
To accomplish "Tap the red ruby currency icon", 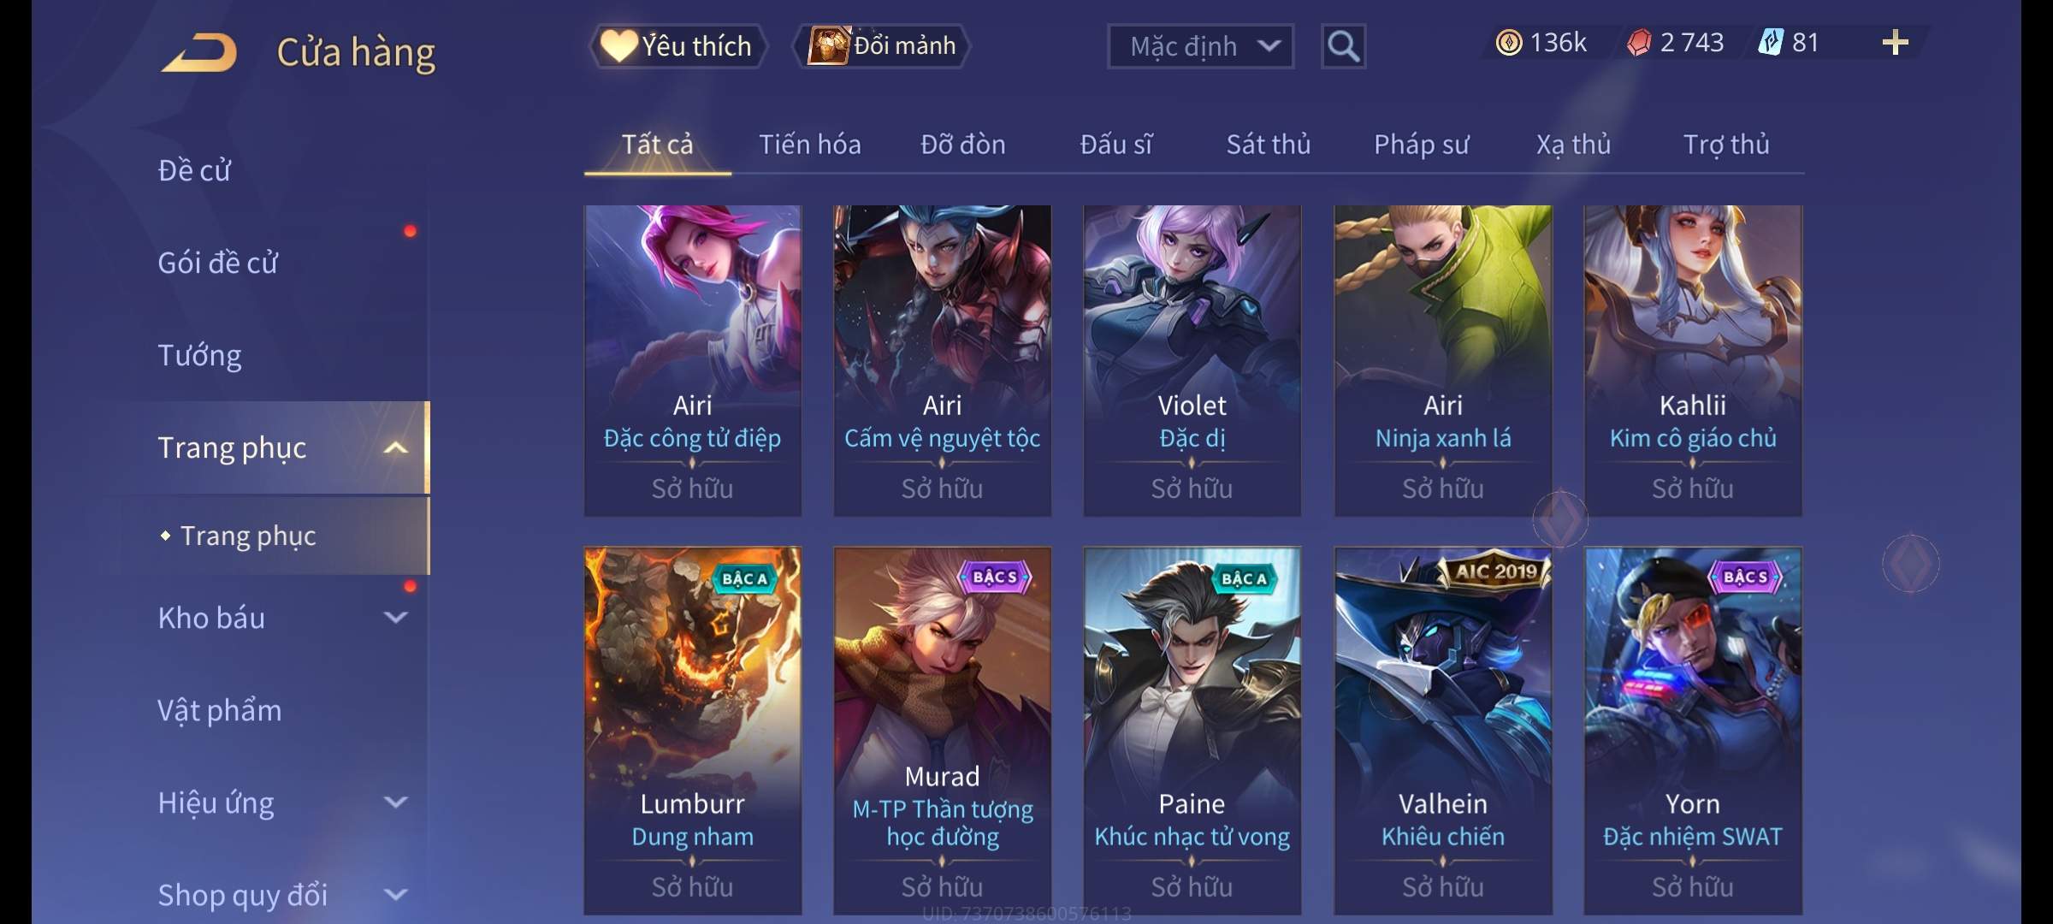I will pos(1639,43).
